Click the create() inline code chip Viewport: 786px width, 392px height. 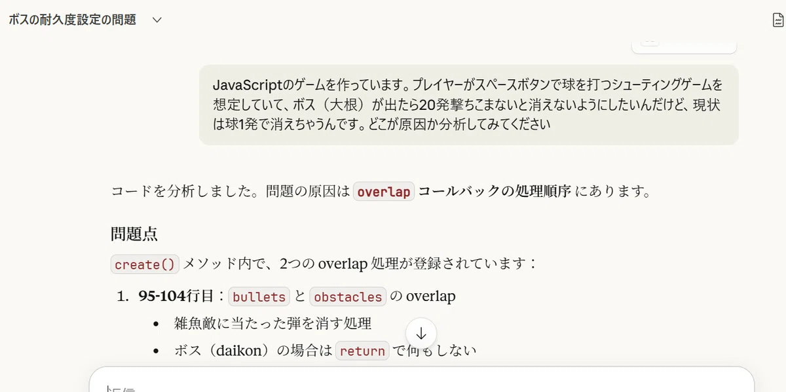coord(145,264)
